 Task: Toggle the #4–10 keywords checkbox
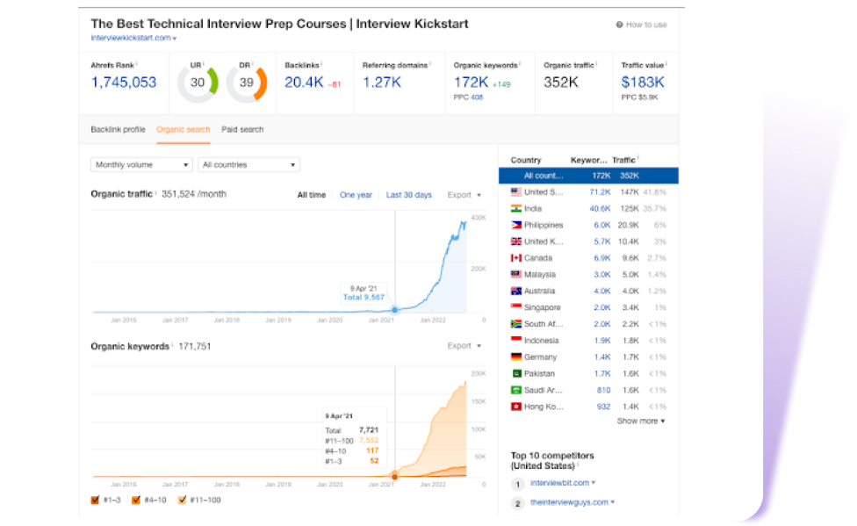(137, 501)
